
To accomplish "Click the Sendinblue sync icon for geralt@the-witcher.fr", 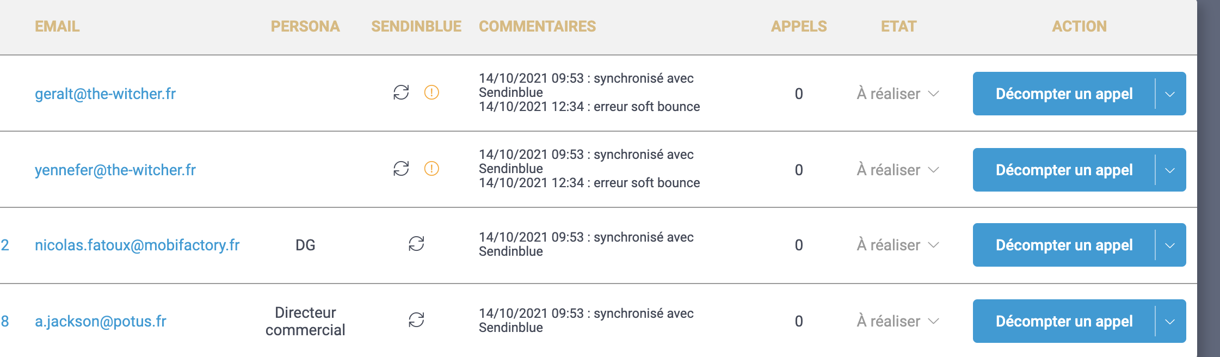I will coord(401,93).
